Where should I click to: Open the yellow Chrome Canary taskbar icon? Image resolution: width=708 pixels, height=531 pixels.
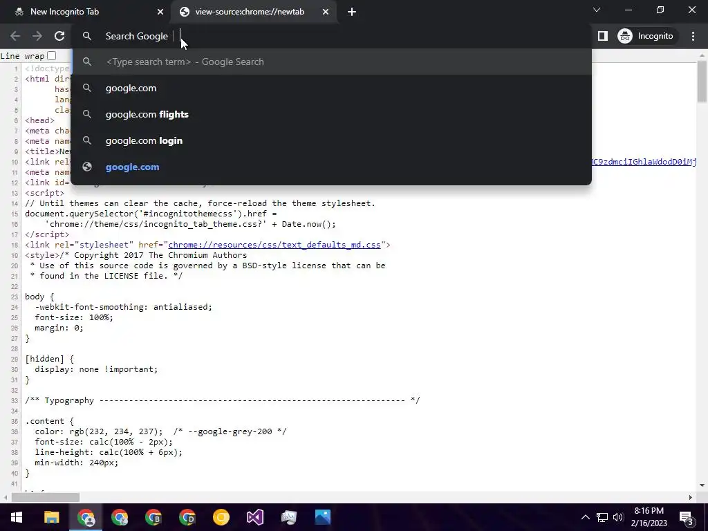tap(221, 517)
